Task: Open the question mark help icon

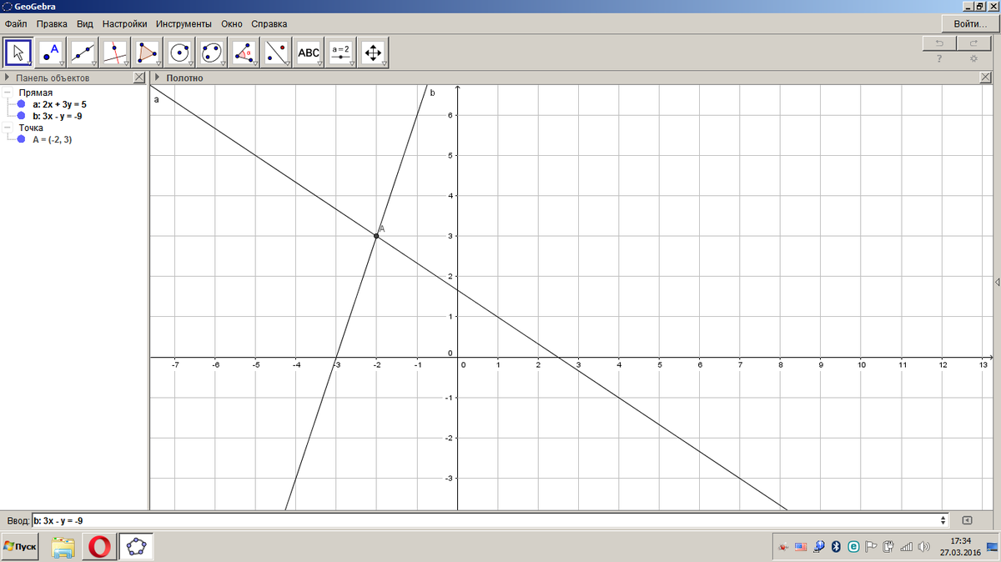Action: (x=939, y=59)
